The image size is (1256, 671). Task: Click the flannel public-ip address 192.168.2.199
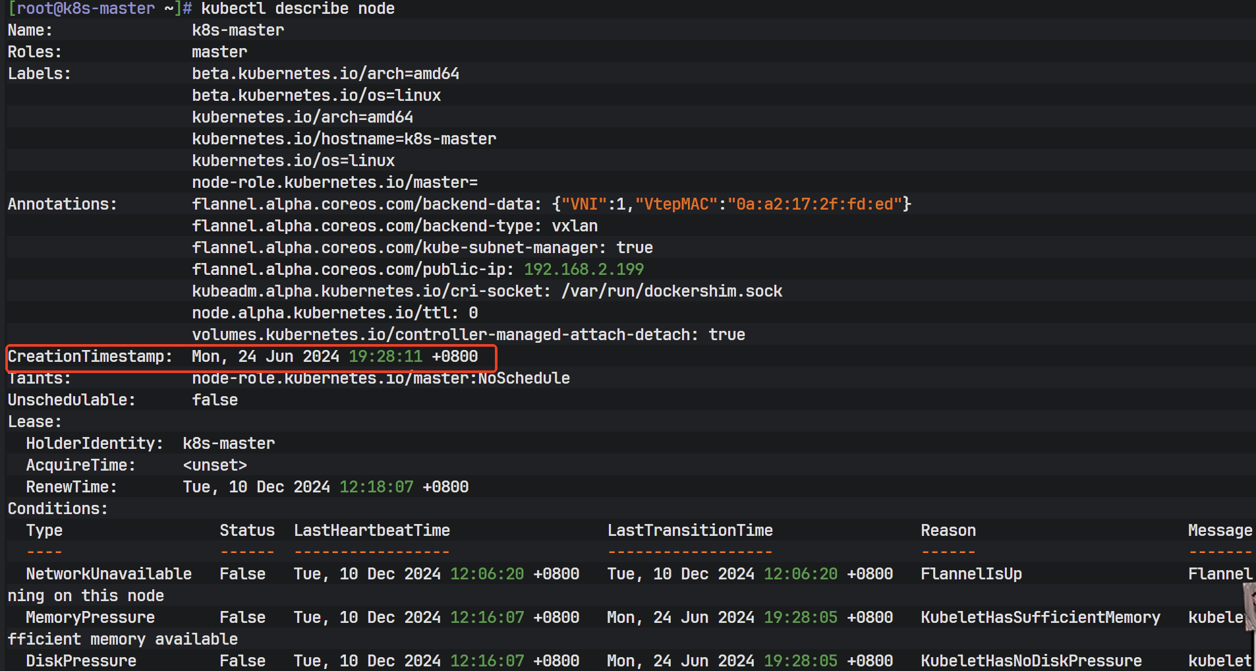click(x=584, y=270)
